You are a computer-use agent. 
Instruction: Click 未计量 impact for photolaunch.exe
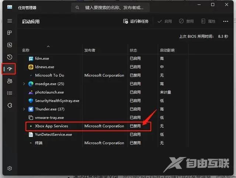pos(166,92)
